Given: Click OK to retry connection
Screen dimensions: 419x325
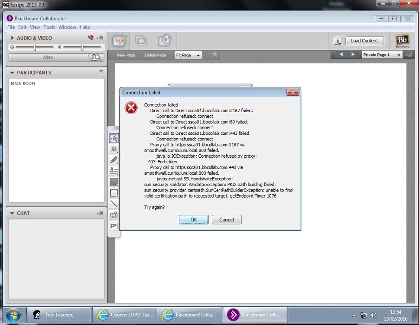Looking at the screenshot, I should click(x=194, y=219).
